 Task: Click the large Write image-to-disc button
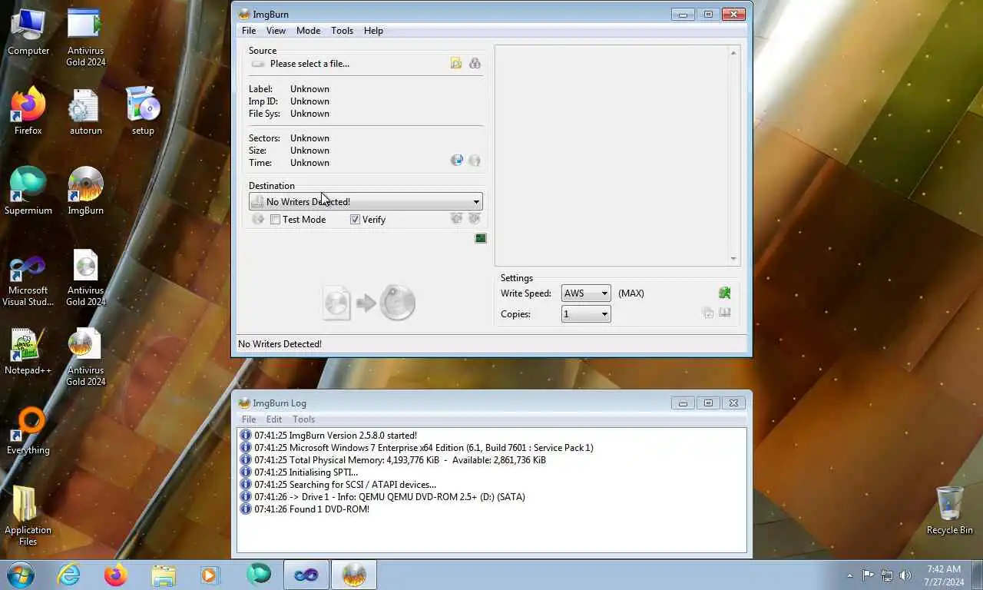click(369, 303)
